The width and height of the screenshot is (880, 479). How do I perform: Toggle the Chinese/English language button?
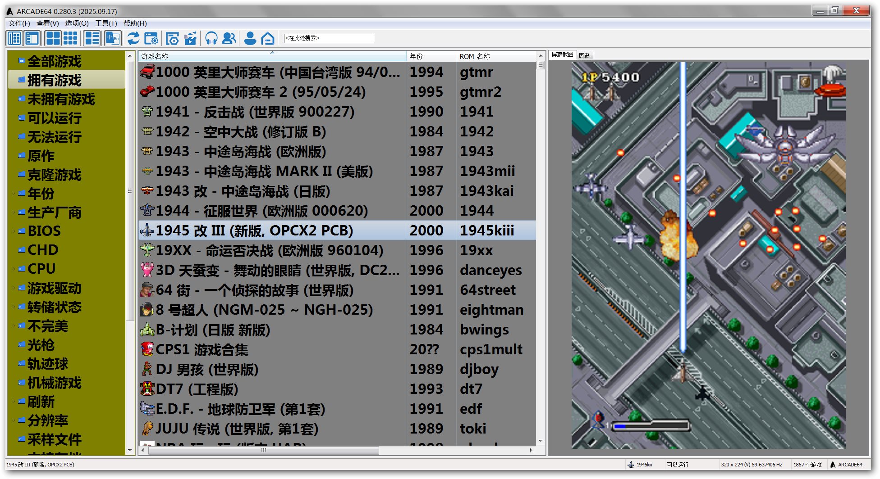[112, 39]
